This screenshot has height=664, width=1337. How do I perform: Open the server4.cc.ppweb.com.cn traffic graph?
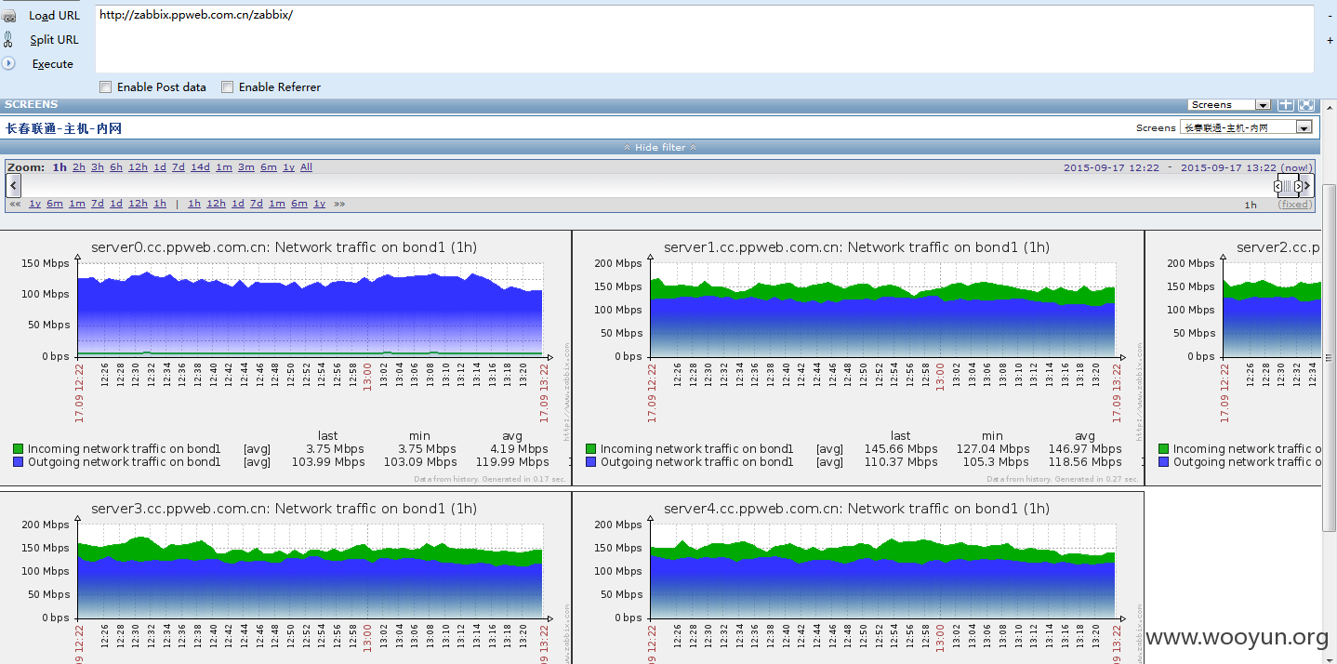coord(858,578)
